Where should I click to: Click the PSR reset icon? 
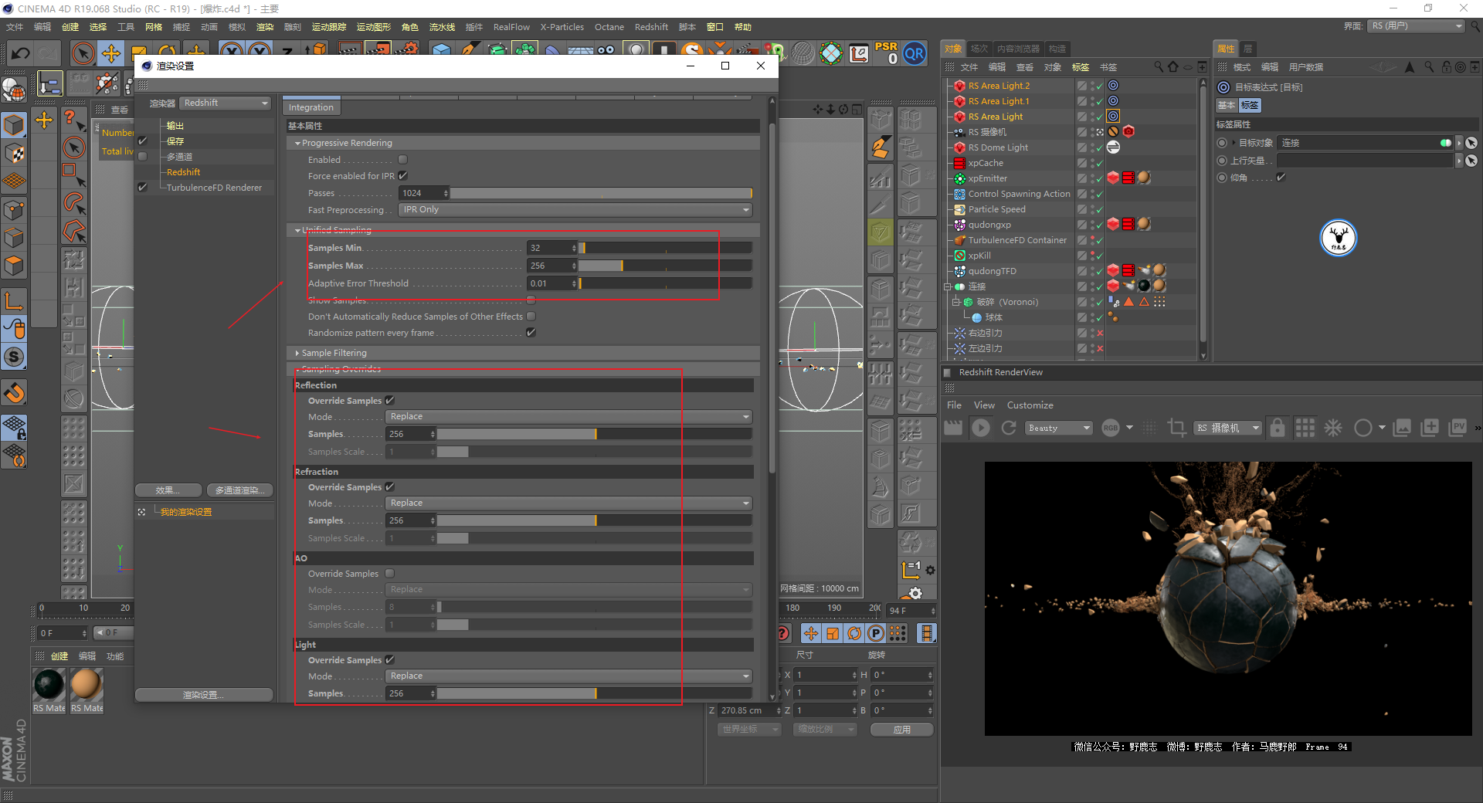point(886,53)
